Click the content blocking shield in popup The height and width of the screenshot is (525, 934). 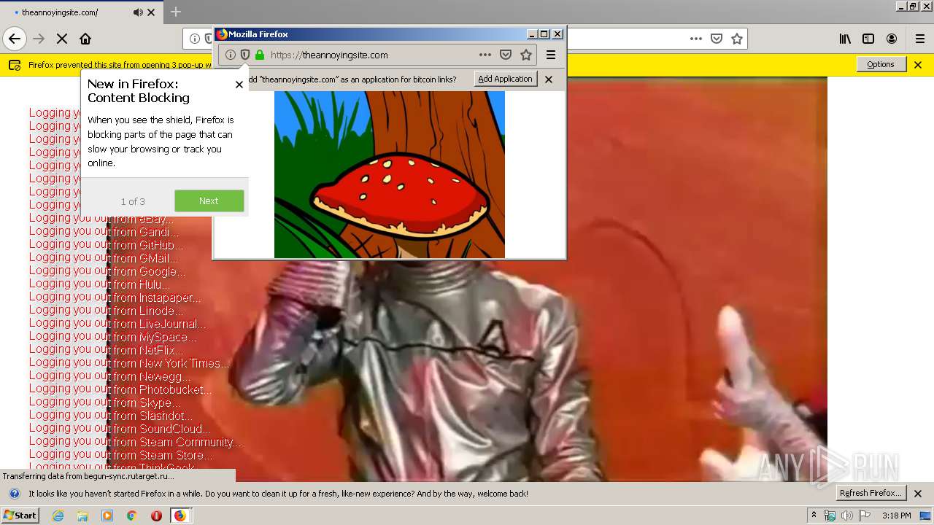(x=245, y=55)
